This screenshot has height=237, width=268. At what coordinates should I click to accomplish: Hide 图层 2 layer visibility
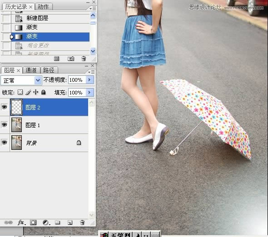coord(4,107)
